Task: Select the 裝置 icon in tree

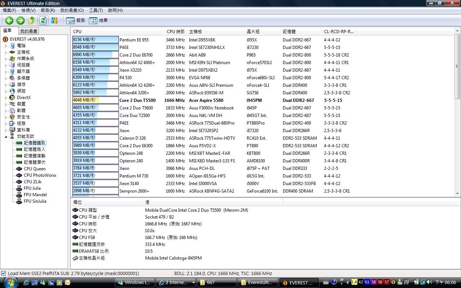Action: [12, 104]
